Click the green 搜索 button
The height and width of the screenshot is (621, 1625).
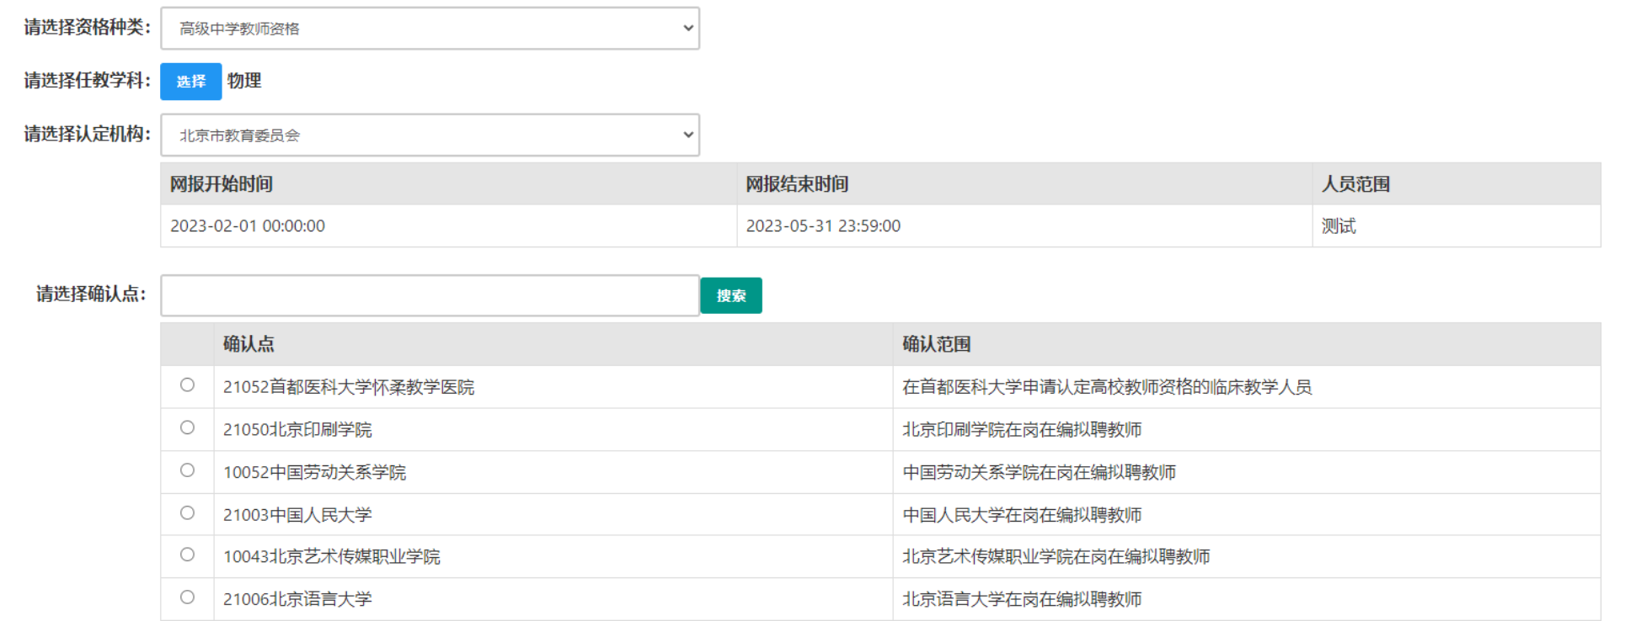(x=730, y=295)
